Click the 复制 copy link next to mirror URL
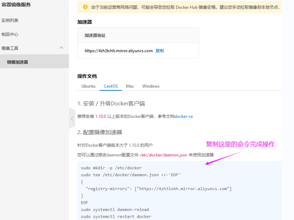Image resolution: width=294 pixels, height=220 pixels. [160, 50]
